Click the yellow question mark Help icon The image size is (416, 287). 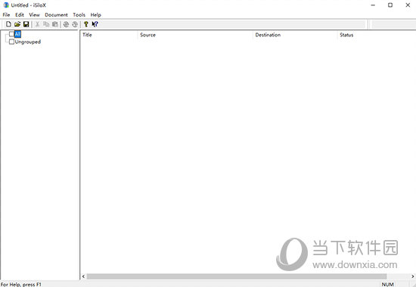point(86,24)
